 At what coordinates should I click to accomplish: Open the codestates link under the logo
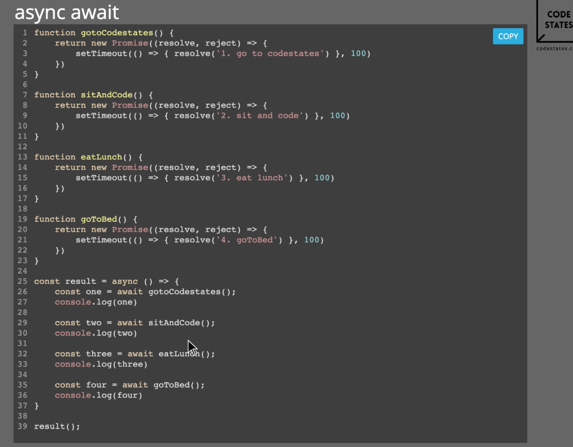pos(554,48)
